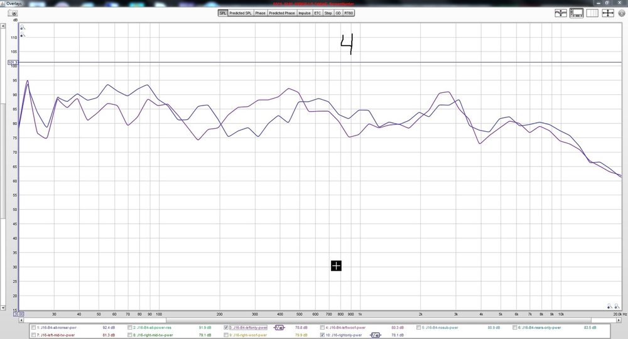
Task: Enable the J16-B4-all-norear-pwr trace checkbox
Action: click(x=34, y=328)
